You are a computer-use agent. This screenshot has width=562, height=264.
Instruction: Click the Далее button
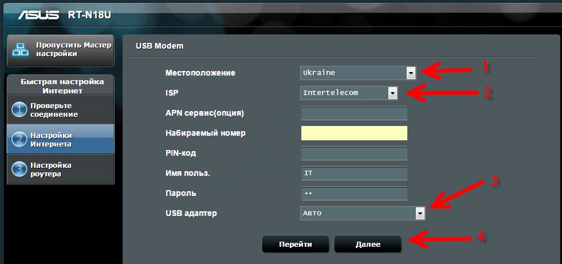[x=368, y=245]
